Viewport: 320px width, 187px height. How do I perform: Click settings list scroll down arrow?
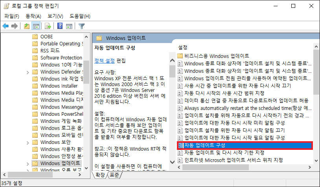pyautogui.click(x=316, y=161)
